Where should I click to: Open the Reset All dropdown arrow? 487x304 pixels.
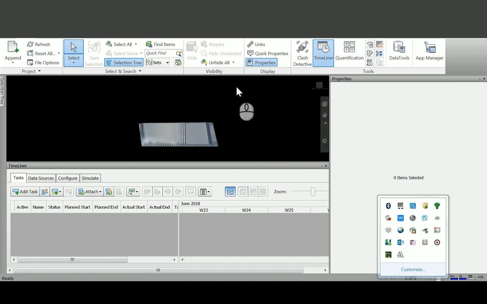(x=59, y=53)
